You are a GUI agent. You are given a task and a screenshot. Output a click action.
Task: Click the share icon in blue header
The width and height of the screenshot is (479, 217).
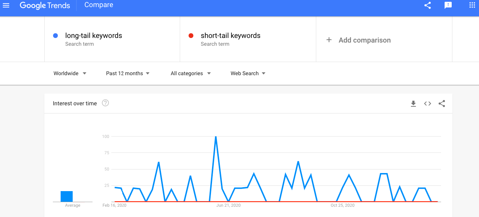(x=428, y=5)
